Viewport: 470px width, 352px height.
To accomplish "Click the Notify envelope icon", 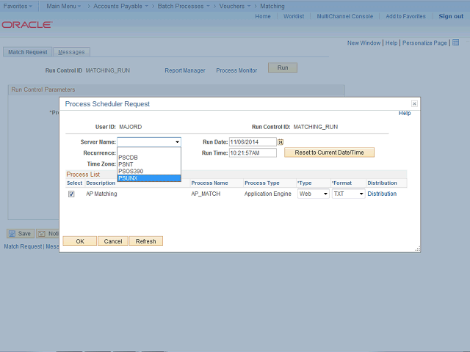I will point(42,233).
